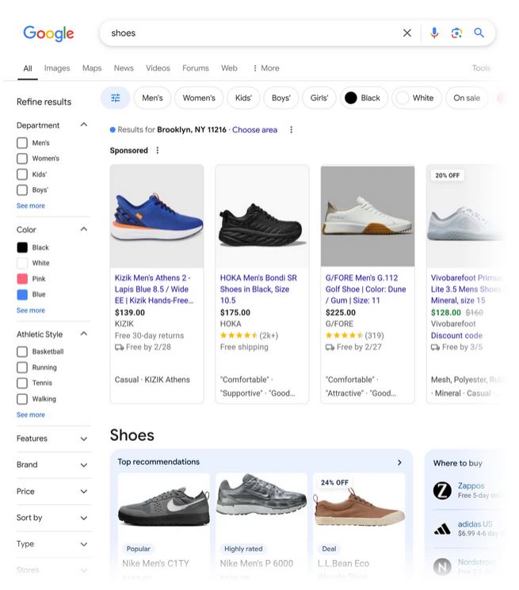Viewport: 519px width, 590px height.
Task: Expand the Brand filter
Action: point(84,465)
